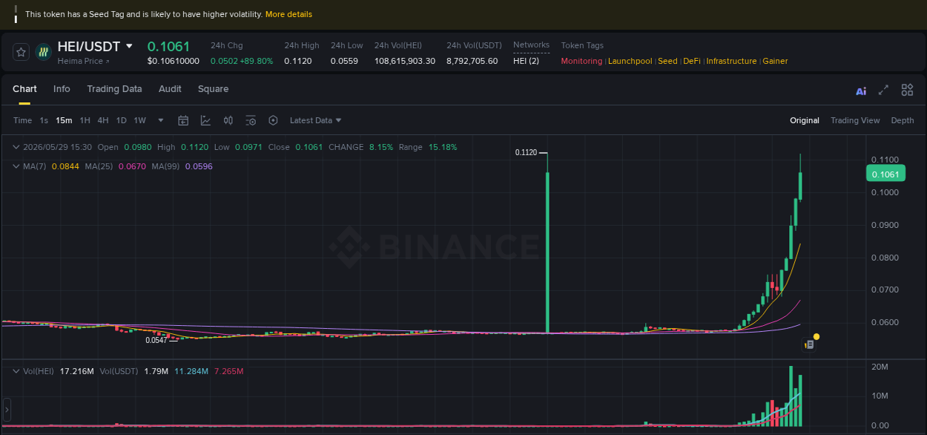Click the Monitoring token tag
Image resolution: width=927 pixels, height=435 pixels.
tap(581, 61)
